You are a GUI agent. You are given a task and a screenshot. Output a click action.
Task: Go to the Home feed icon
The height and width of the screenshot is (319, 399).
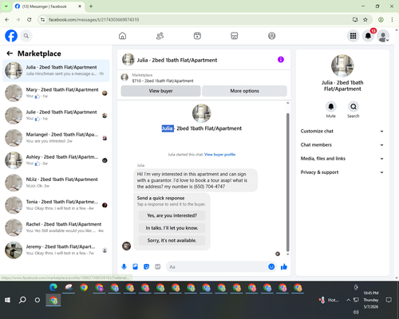pos(122,36)
